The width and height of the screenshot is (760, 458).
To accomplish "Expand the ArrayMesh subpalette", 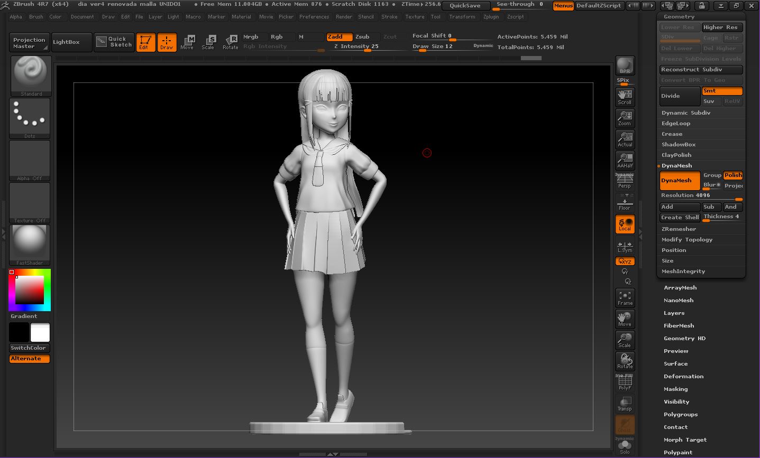I will [680, 288].
